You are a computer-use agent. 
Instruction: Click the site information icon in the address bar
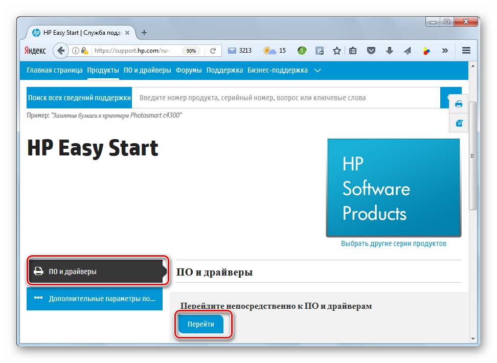(75, 51)
